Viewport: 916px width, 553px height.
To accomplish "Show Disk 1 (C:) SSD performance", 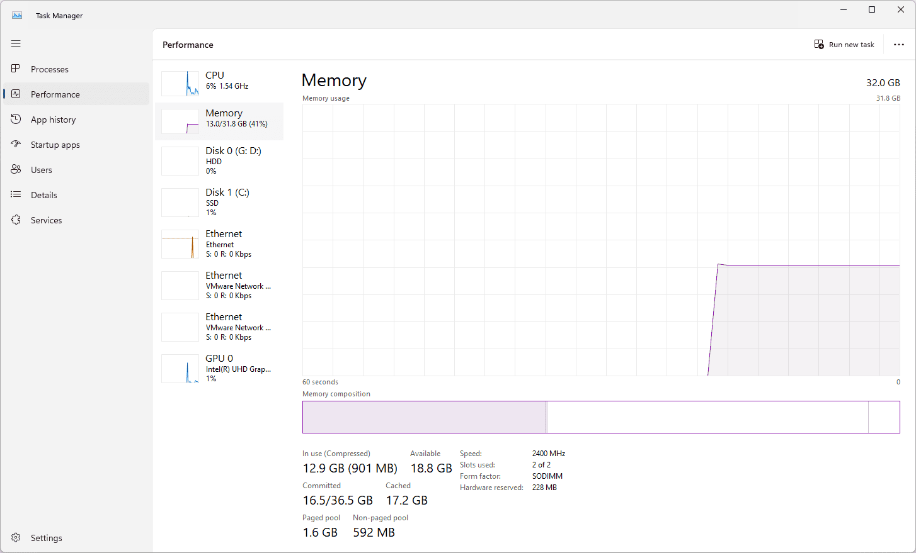I will pyautogui.click(x=219, y=202).
